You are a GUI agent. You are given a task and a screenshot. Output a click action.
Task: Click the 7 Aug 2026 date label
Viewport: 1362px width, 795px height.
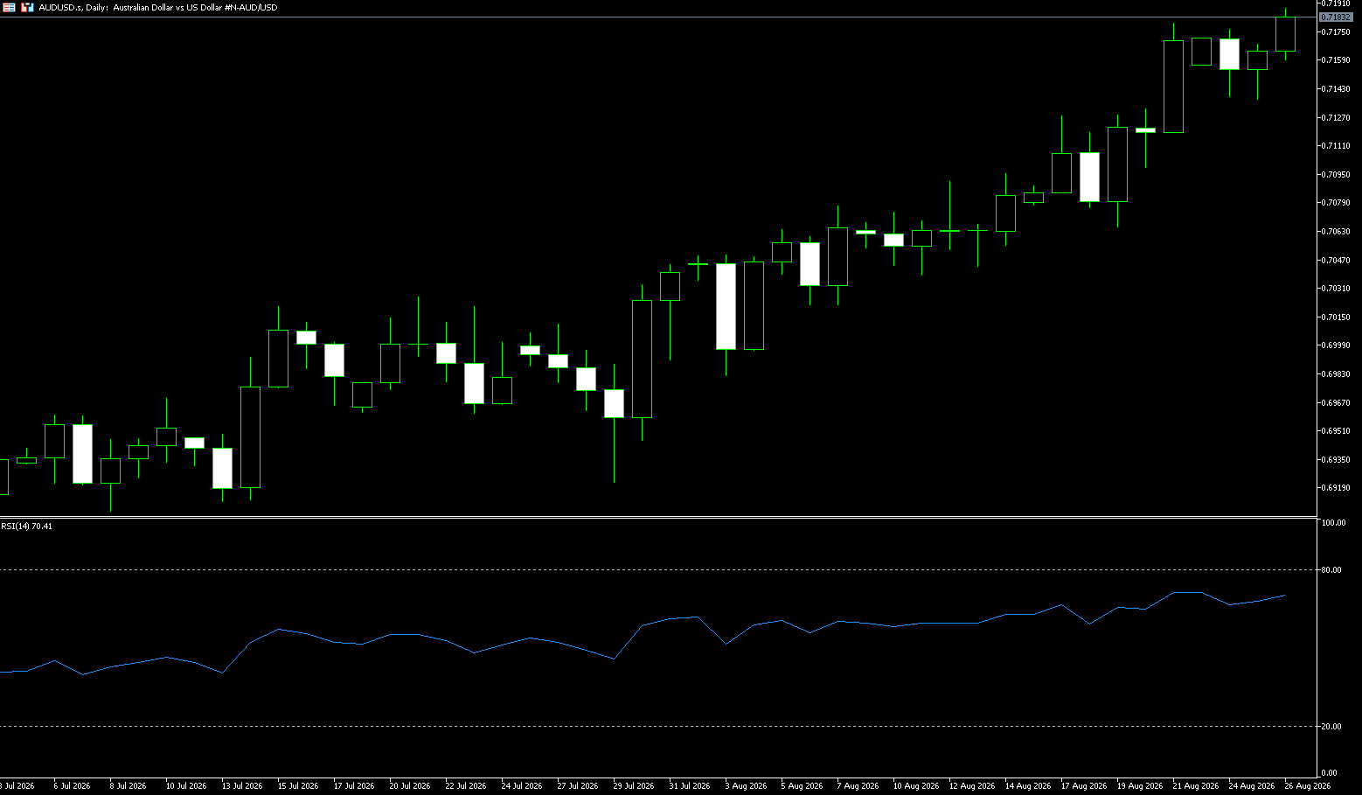[x=858, y=786]
